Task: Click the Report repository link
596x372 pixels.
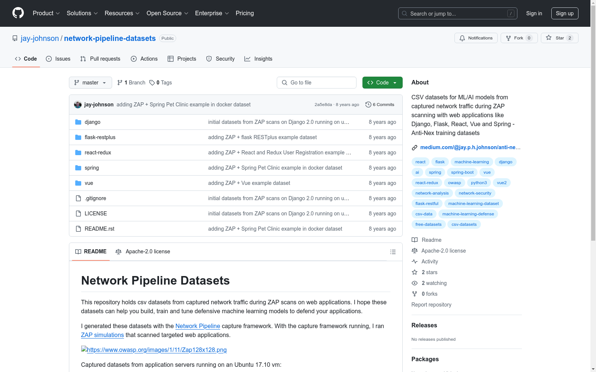Action: (431, 305)
